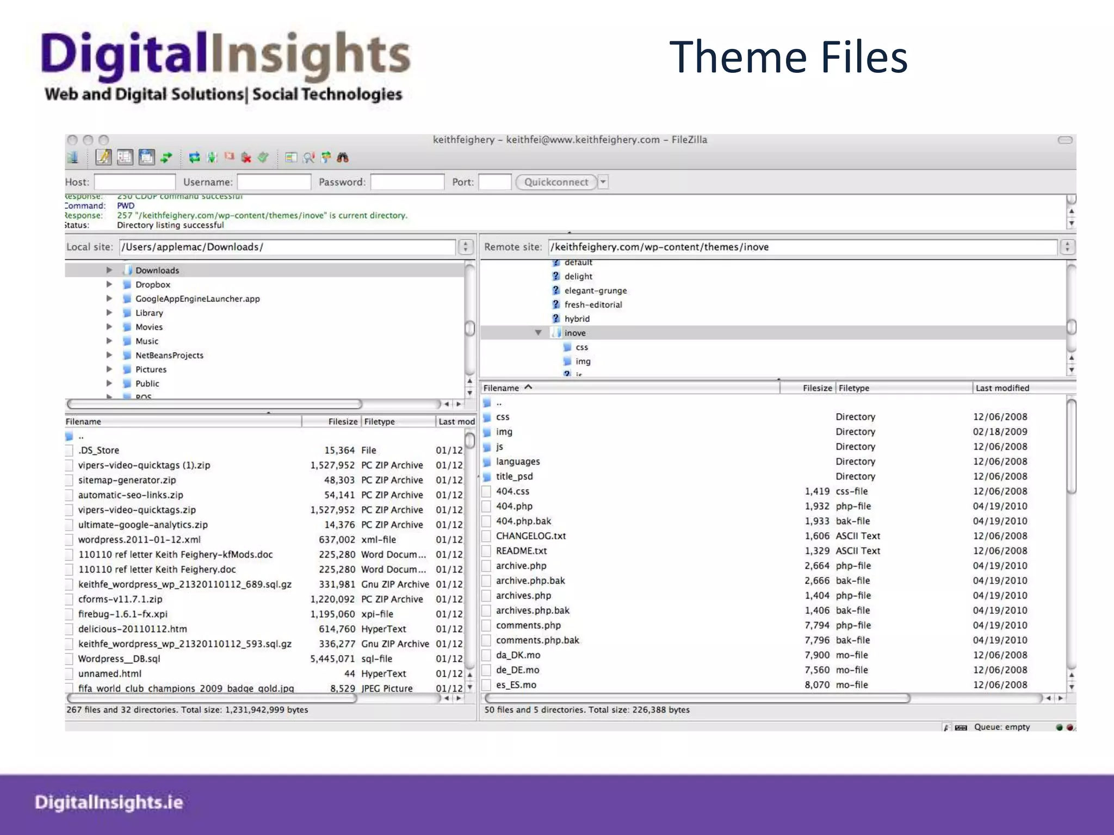This screenshot has height=835, width=1114.
Task: Open the Quickconnect history dropdown arrow
Action: (x=603, y=182)
